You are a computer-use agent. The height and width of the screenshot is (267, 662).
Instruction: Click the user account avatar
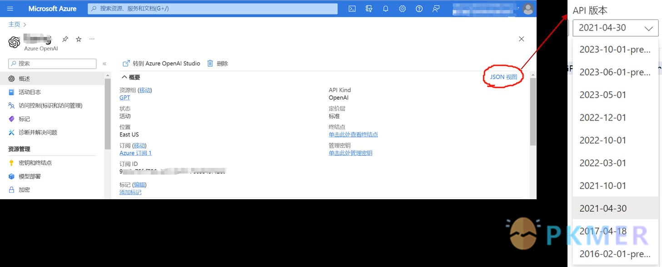pyautogui.click(x=528, y=9)
